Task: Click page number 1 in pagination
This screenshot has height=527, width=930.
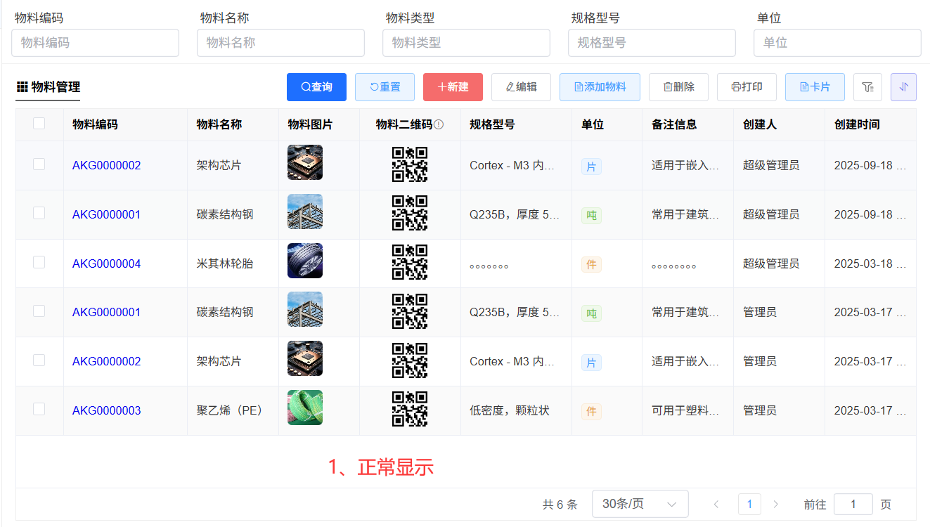Action: [x=749, y=504]
